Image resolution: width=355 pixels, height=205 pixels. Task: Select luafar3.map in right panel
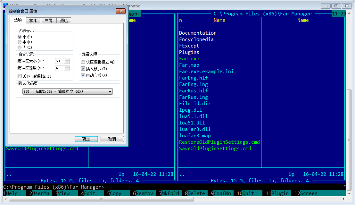[195, 136]
